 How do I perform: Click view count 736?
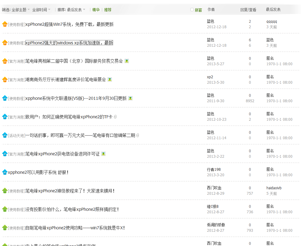250,212
